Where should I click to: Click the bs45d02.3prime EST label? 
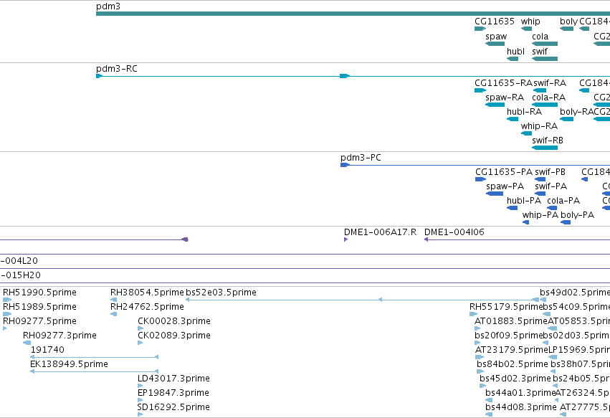coord(515,379)
